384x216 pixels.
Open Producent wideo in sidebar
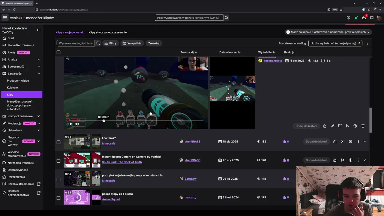point(18,81)
